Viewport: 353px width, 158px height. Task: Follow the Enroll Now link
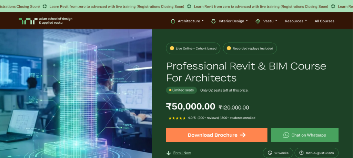pyautogui.click(x=182, y=153)
